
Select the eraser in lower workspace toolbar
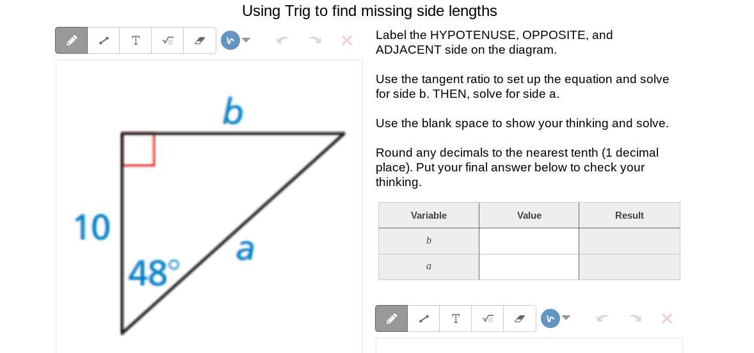pyautogui.click(x=520, y=318)
